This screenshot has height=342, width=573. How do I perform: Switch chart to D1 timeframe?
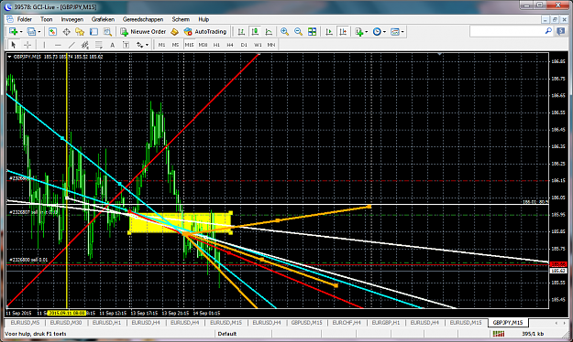tap(244, 45)
